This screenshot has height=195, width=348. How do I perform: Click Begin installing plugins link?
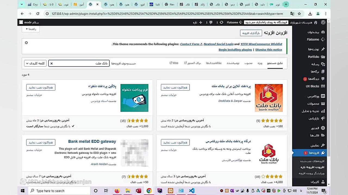tap(235, 50)
